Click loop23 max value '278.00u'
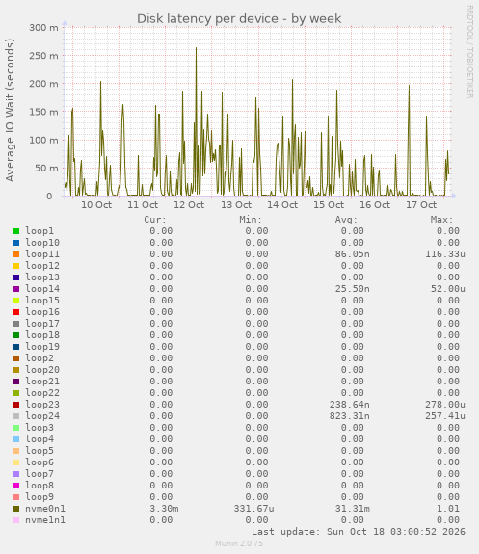This screenshot has width=479, height=554. point(445,405)
